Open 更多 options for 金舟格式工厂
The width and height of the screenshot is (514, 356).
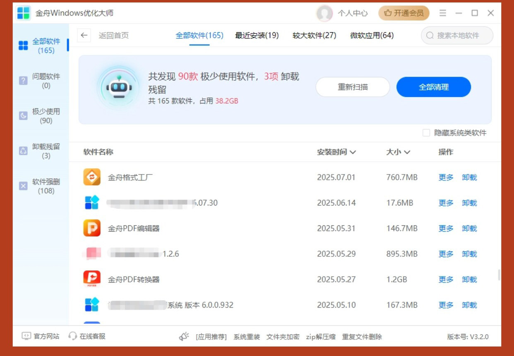tap(446, 177)
